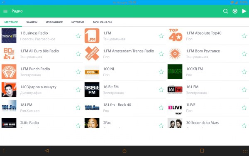Viewport: 249px width, 156px height.
Task: Activate the steering wheel car mode icon
Action: click(235, 11)
